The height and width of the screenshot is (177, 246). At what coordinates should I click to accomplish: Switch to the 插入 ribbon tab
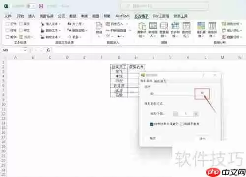(x=31, y=16)
